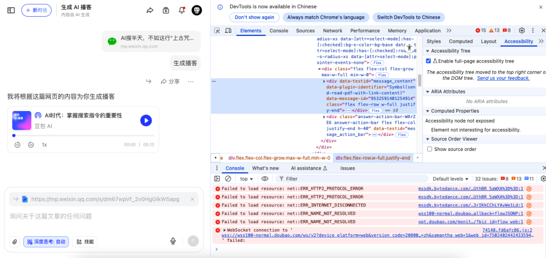This screenshot has height=258, width=546.
Task: Open the user avatar menu
Action: (x=197, y=11)
